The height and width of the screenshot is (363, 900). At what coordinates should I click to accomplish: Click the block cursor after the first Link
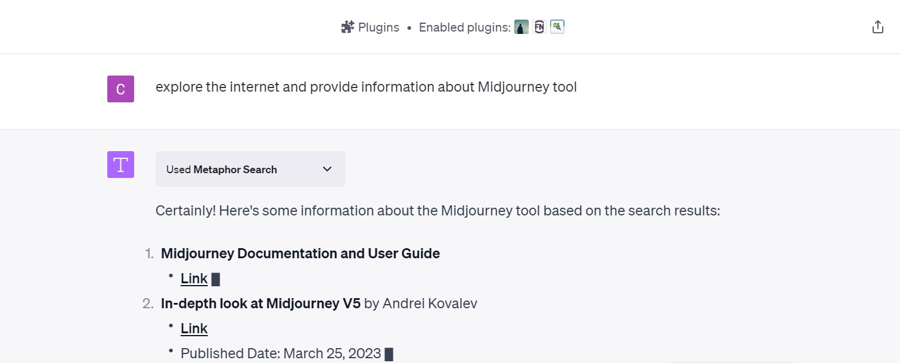click(216, 279)
